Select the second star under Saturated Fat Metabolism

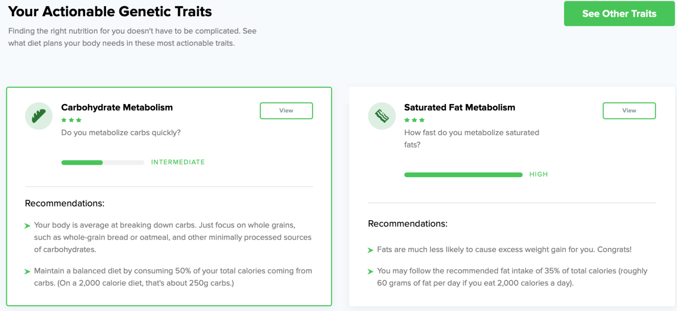pyautogui.click(x=414, y=120)
